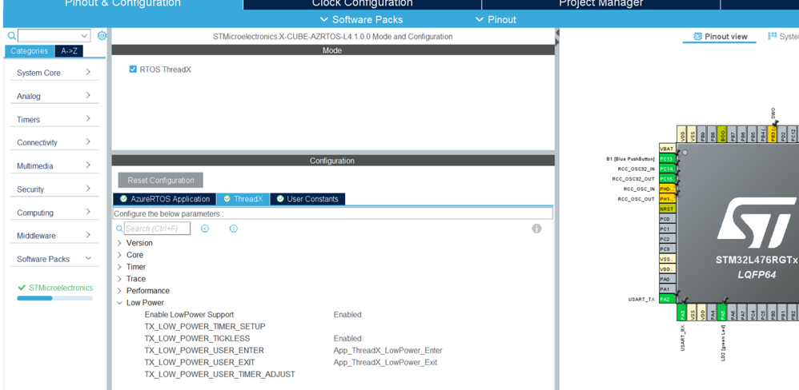
Task: Collapse the left panel splitter arrow
Action: 557,34
